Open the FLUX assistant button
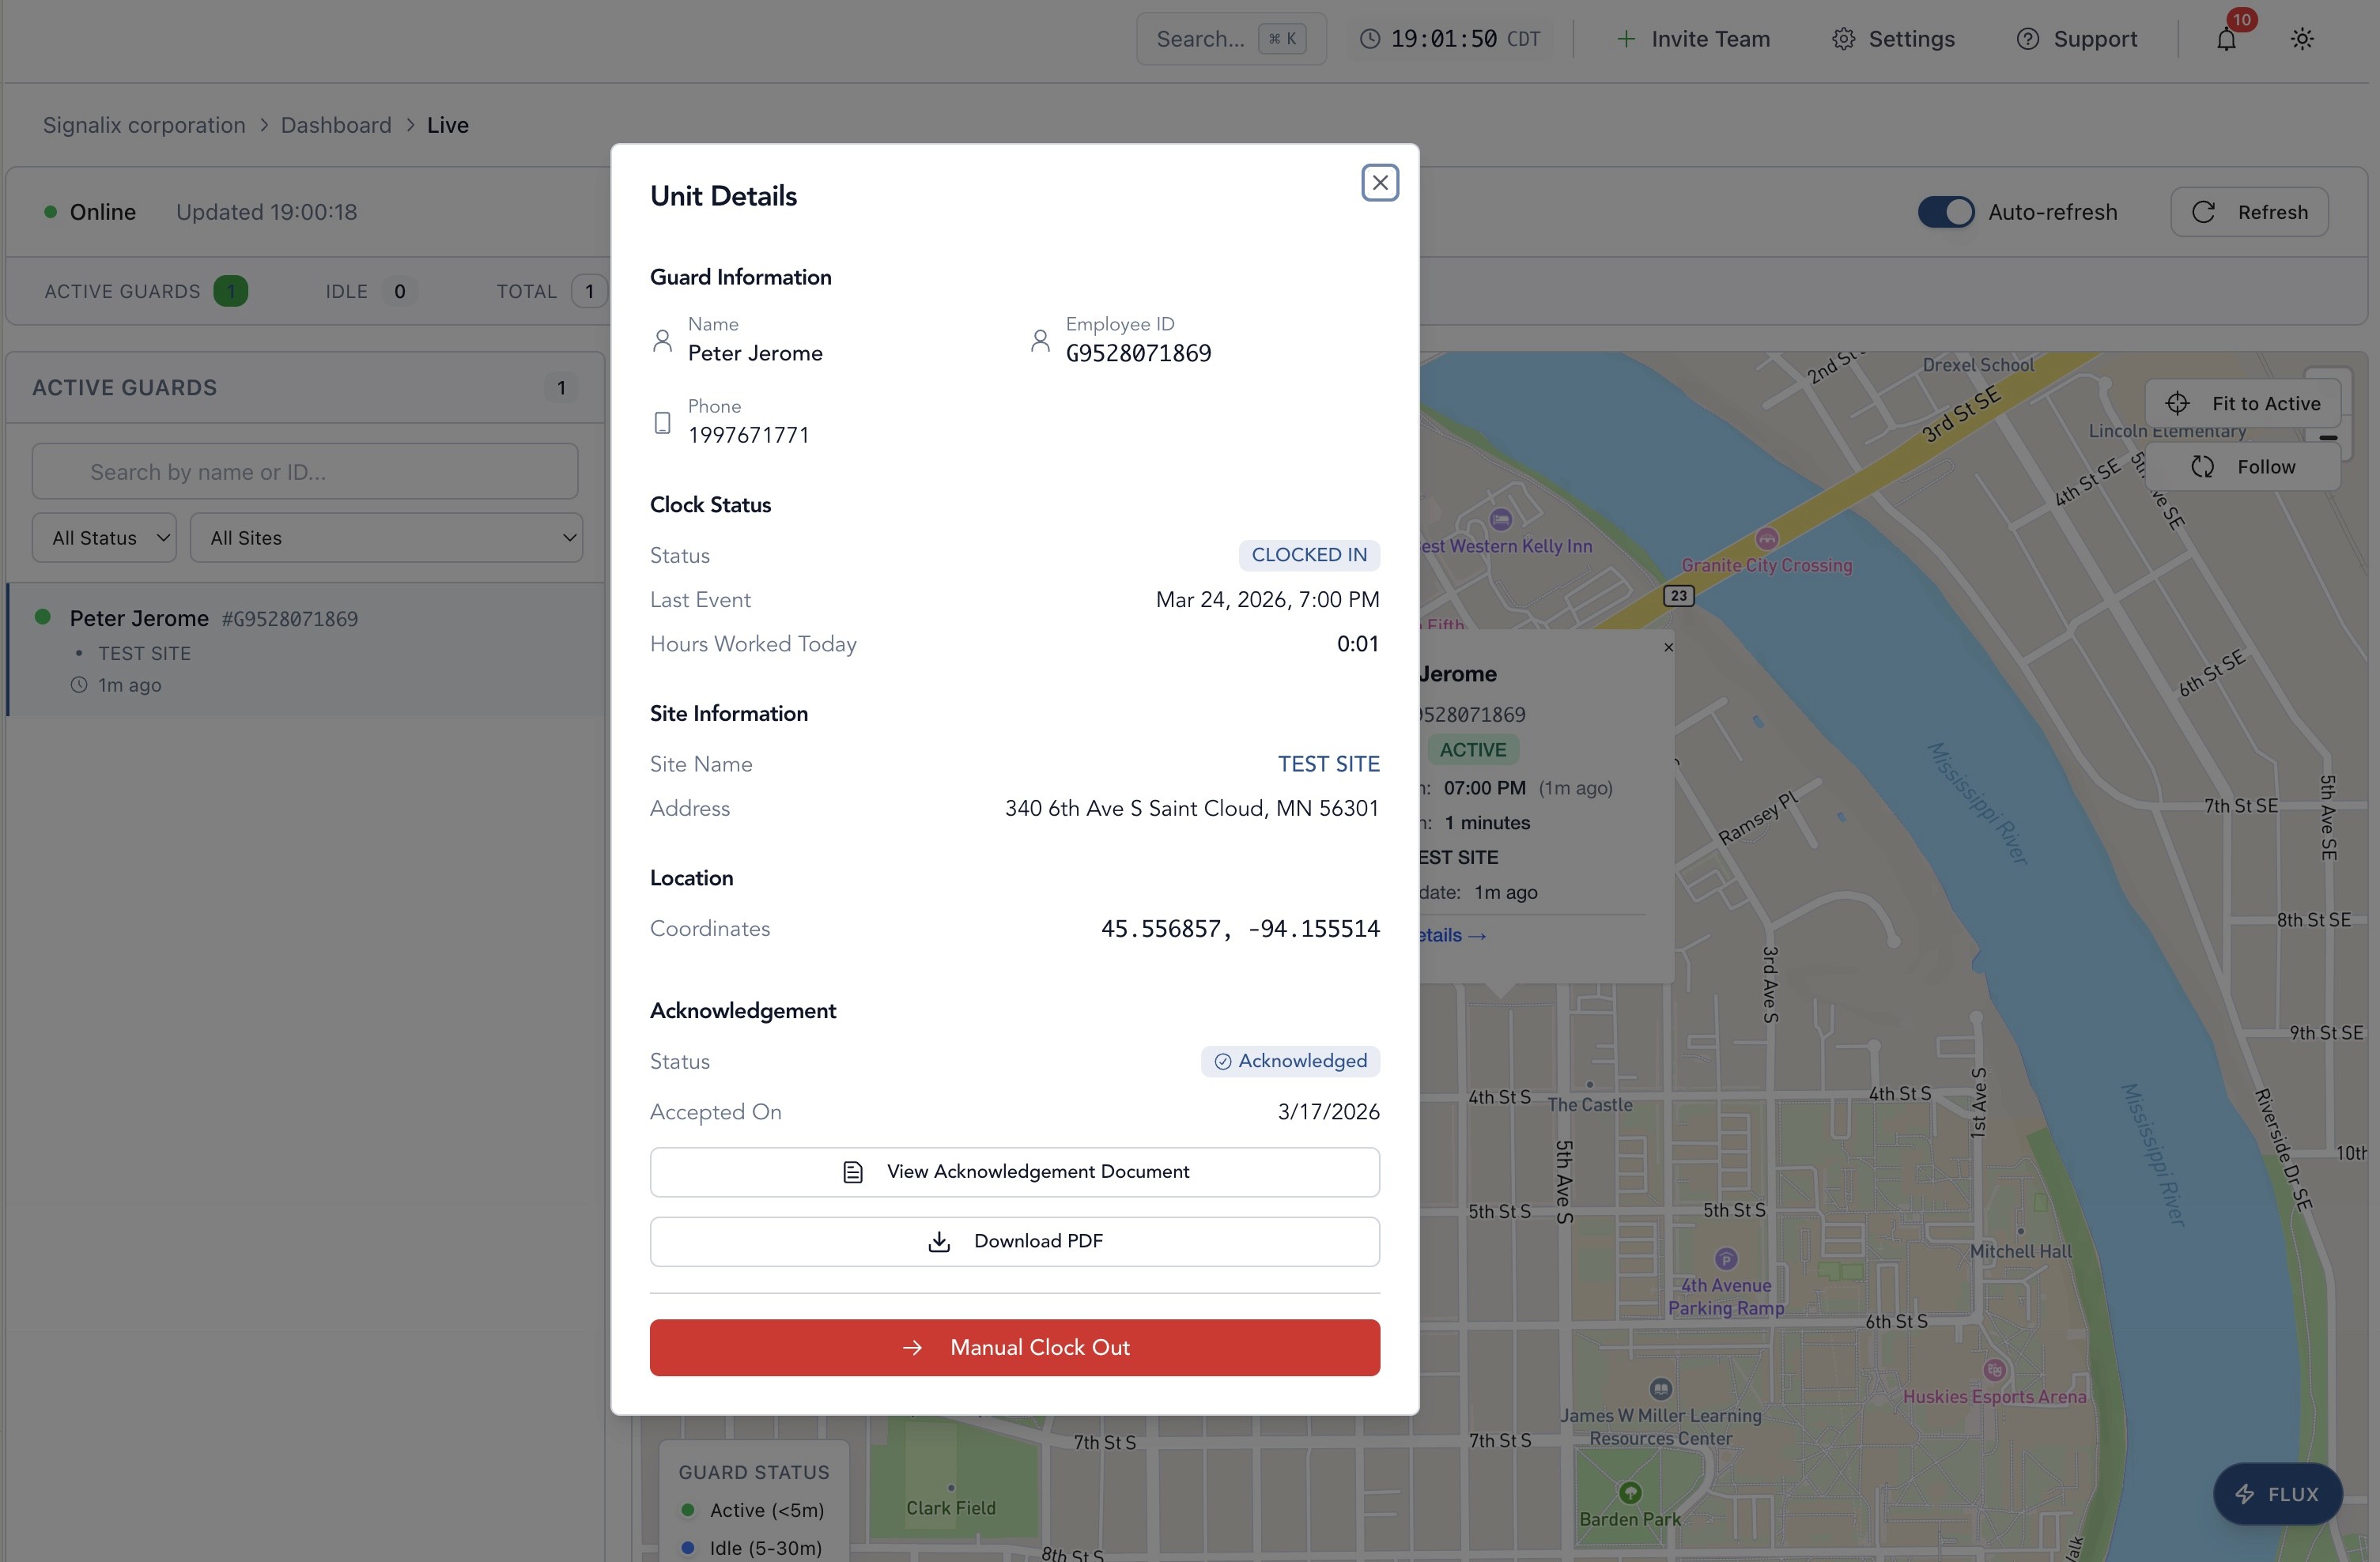The width and height of the screenshot is (2380, 1562). click(2277, 1494)
